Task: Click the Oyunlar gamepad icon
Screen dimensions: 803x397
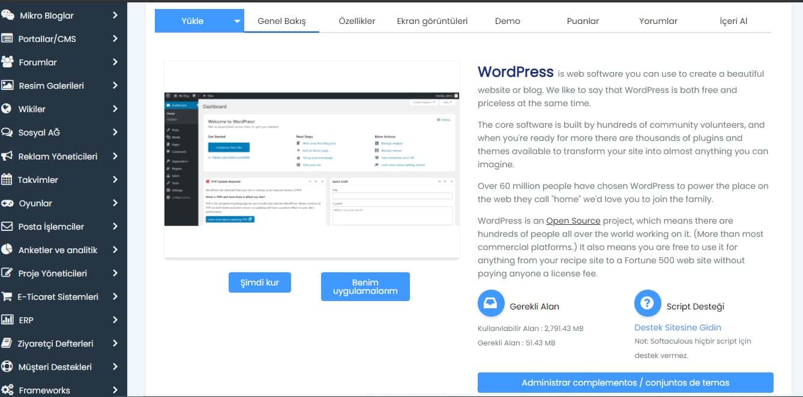Action: (8, 203)
